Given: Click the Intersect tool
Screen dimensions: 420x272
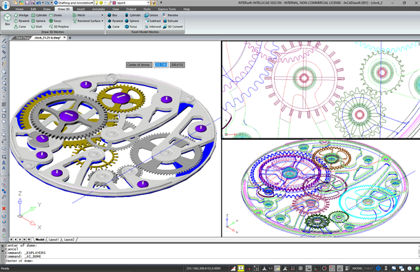Looking at the screenshot, I should point(153,27).
